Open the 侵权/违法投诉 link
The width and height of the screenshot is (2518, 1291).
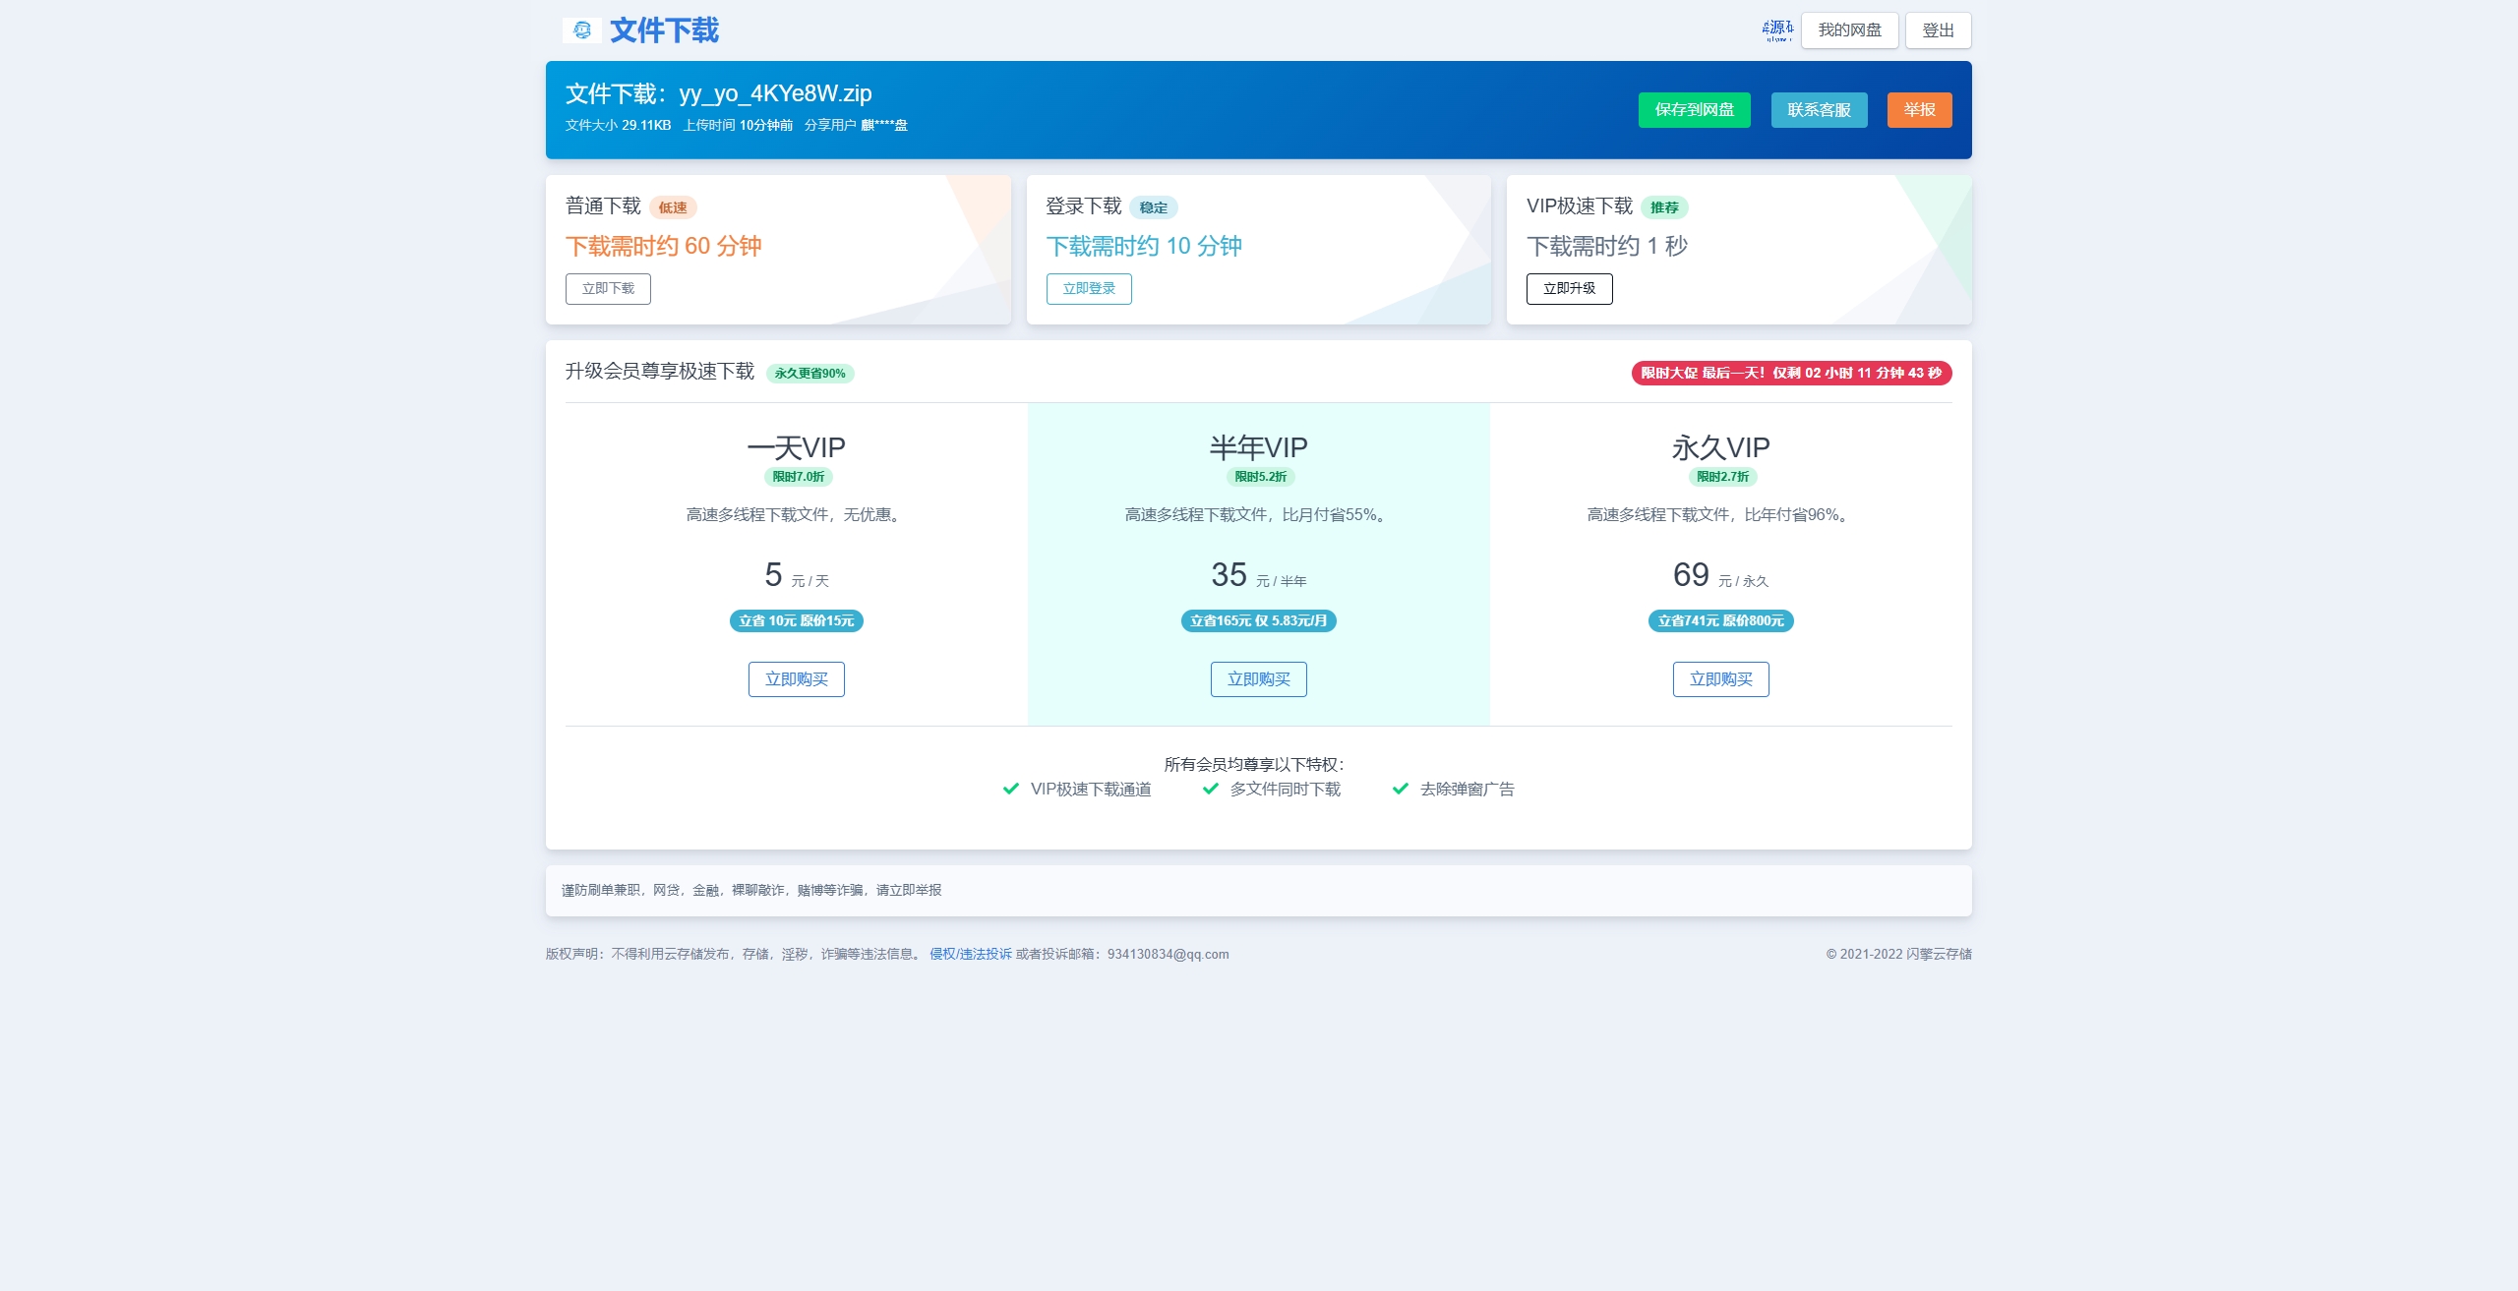(971, 954)
